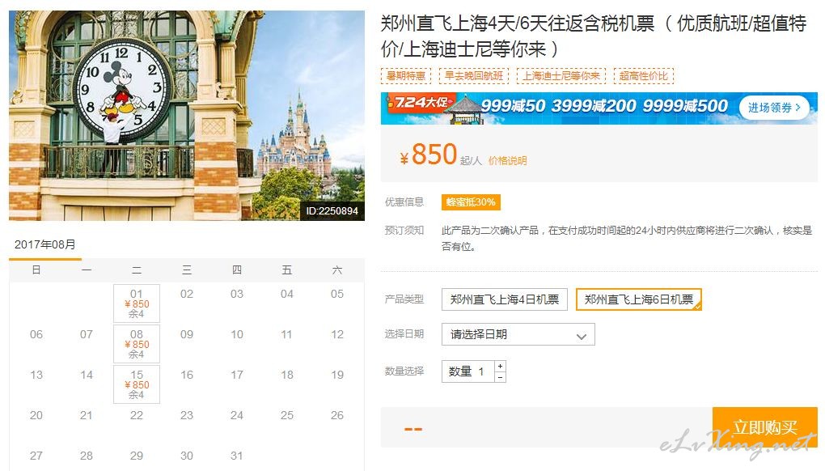825x471 pixels.
Task: Click the ID:2250894 label on photo
Action: [x=332, y=211]
